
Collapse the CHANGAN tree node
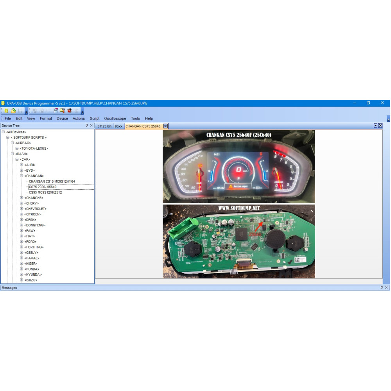coord(22,176)
